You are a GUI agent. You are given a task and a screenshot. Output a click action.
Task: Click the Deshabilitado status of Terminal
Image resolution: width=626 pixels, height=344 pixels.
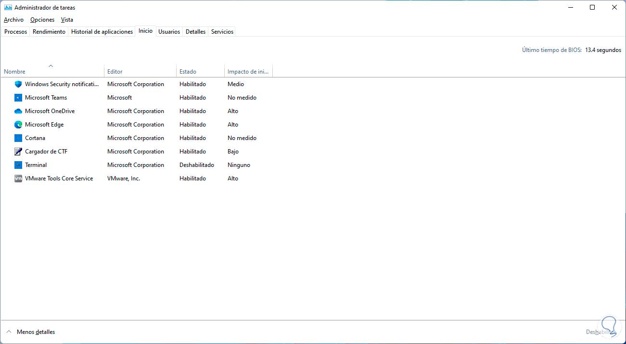pos(197,165)
